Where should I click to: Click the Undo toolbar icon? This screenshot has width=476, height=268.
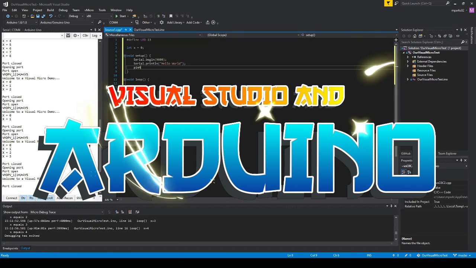(51, 16)
